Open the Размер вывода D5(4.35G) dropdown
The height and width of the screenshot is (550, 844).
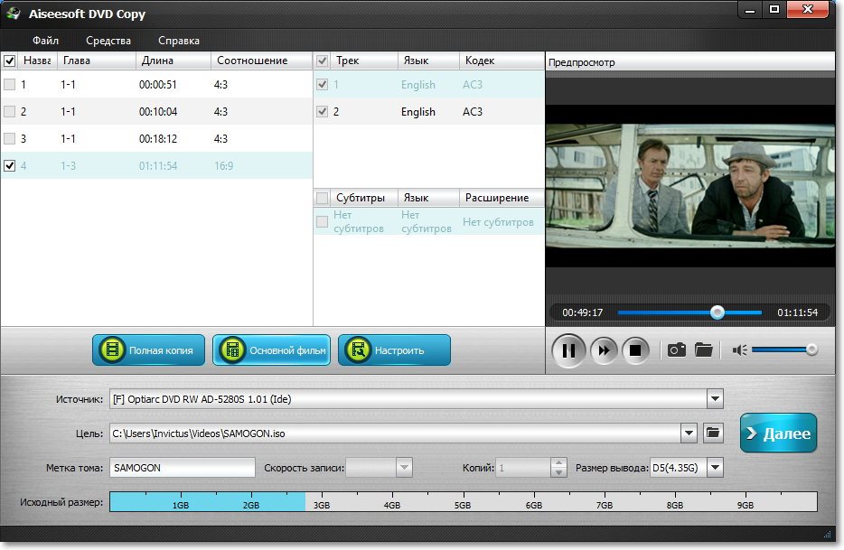pos(715,467)
